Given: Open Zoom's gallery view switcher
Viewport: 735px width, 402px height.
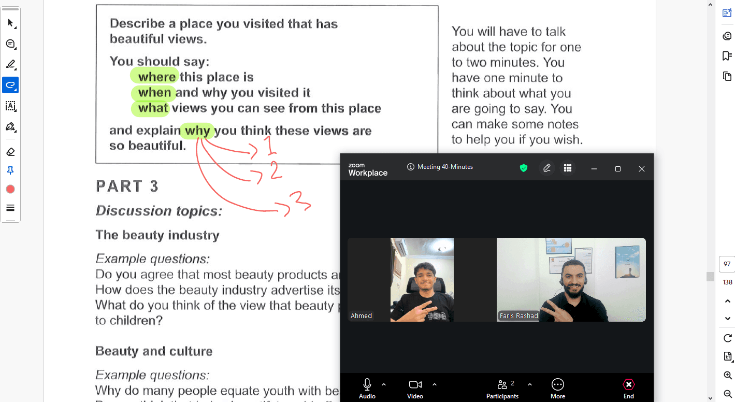Looking at the screenshot, I should click(568, 168).
